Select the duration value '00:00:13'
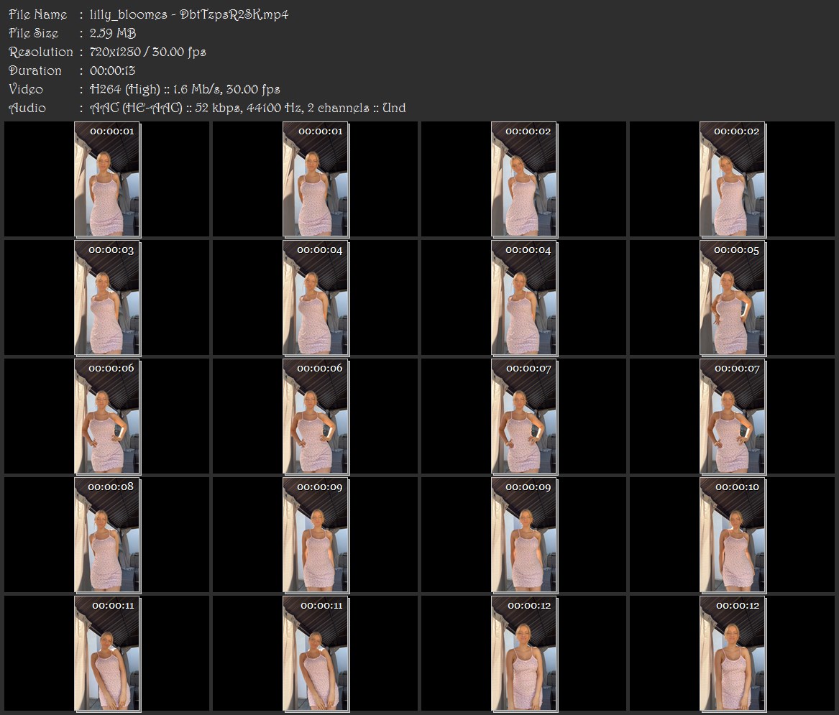839x715 pixels. pyautogui.click(x=112, y=70)
